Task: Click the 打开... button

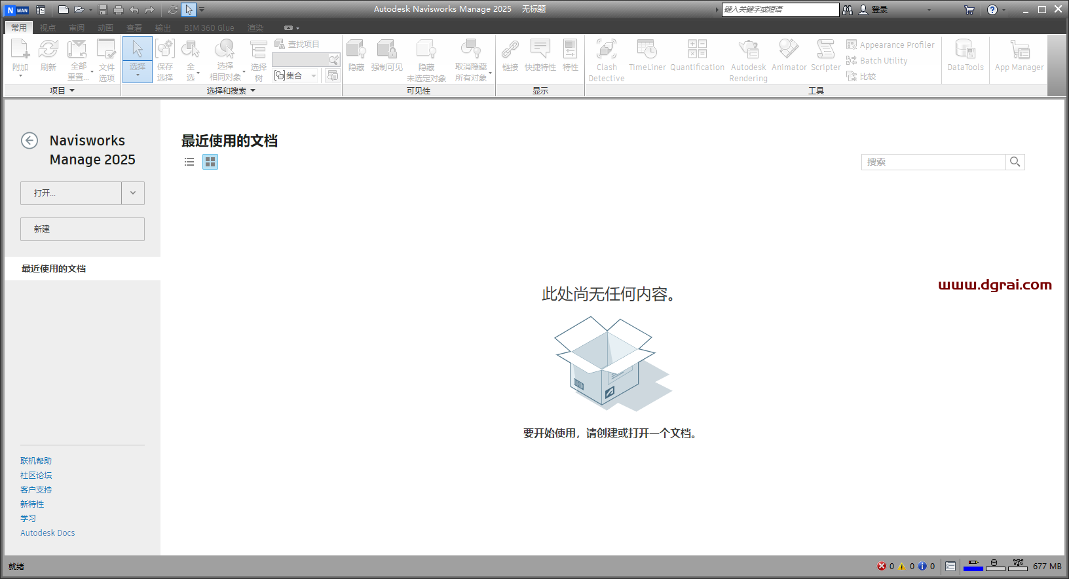Action: (x=71, y=193)
